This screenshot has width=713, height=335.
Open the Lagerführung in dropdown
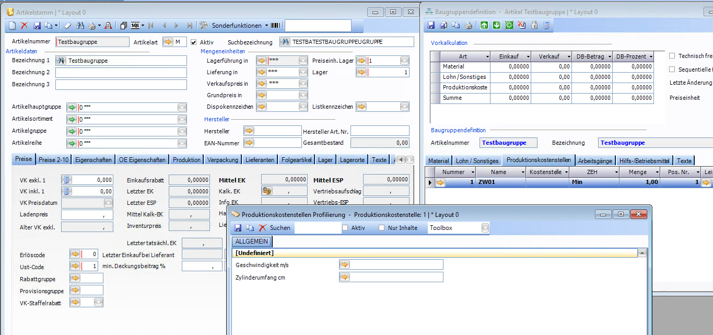tap(303, 61)
